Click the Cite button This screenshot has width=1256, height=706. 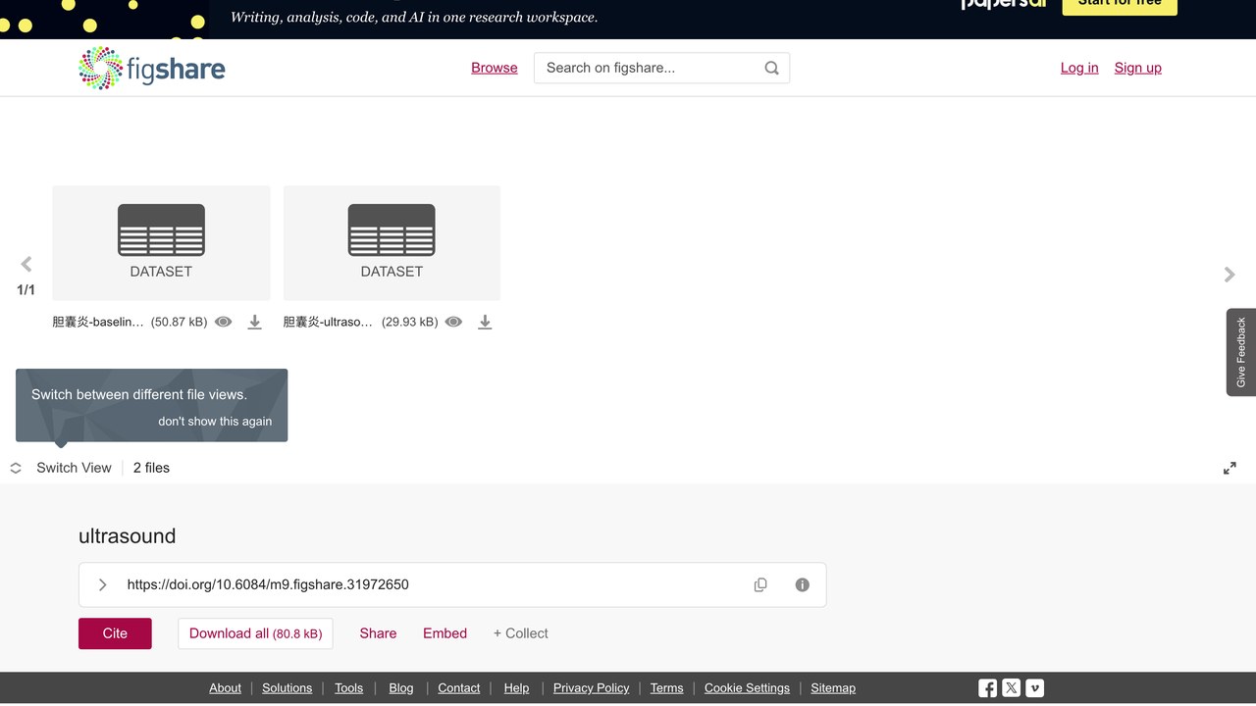[x=115, y=633]
